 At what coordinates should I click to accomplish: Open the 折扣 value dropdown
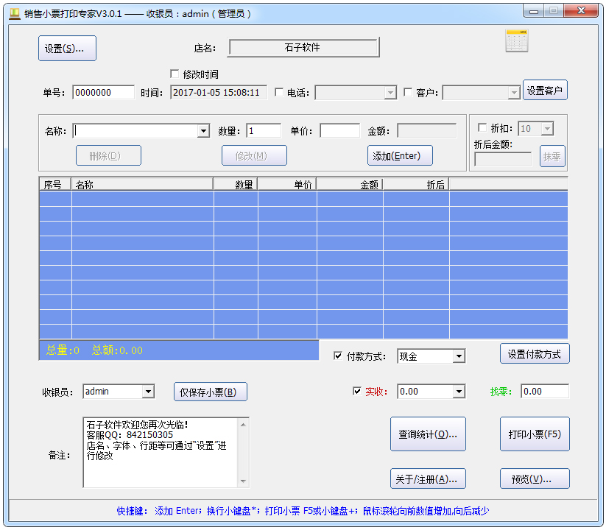coord(547,128)
